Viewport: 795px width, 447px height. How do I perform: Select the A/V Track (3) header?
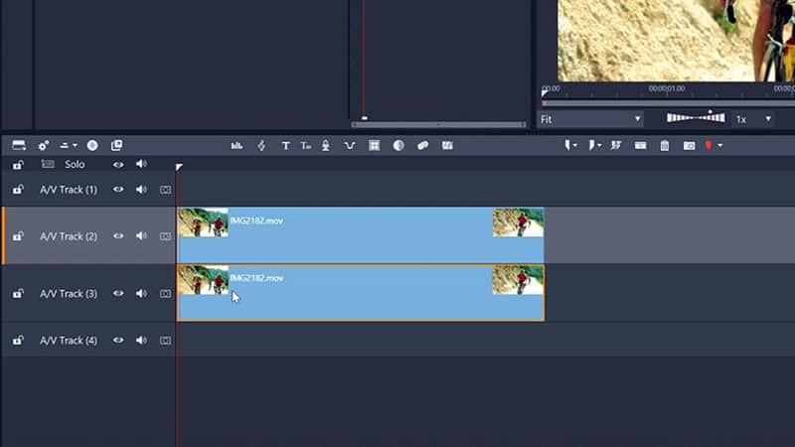tap(69, 293)
